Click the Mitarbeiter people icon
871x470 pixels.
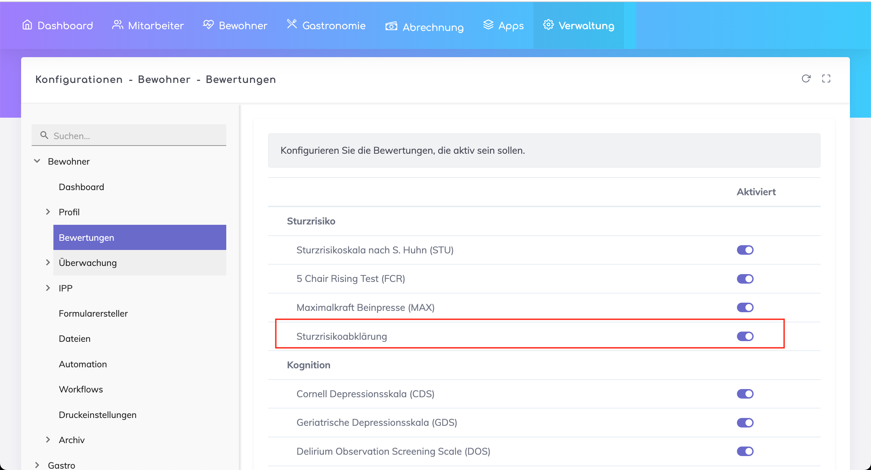click(117, 25)
